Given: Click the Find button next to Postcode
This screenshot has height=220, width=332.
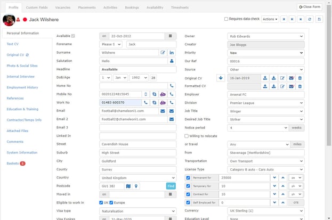Looking at the screenshot, I should pos(171,186).
